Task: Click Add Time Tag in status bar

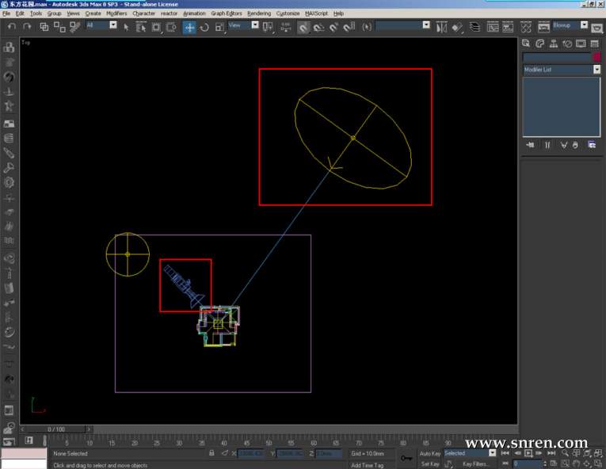Action: click(368, 465)
